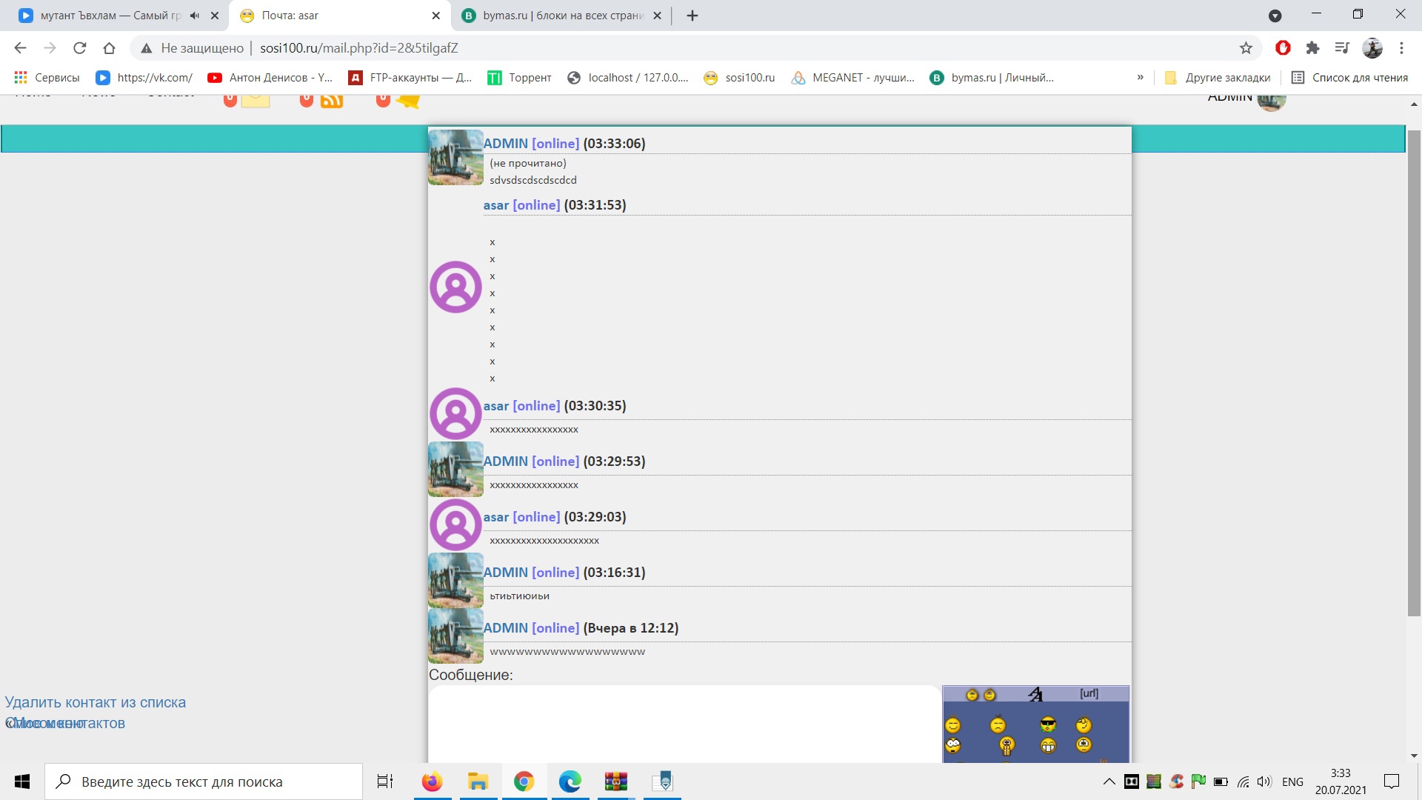
Task: Click "Удалить контакт из списка" link
Action: tap(96, 702)
